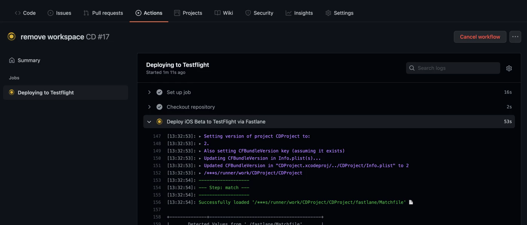The width and height of the screenshot is (527, 225).
Task: Click the document icon after Matchfile log line
Action: tap(411, 202)
